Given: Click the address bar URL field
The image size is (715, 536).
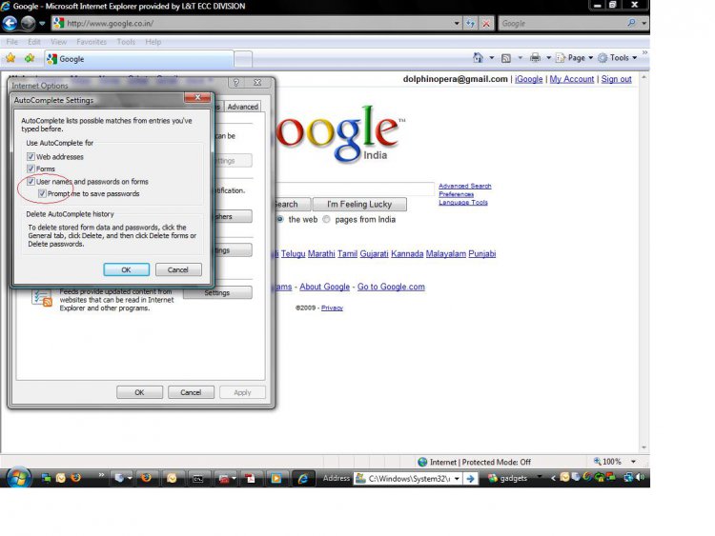Looking at the screenshot, I should [x=253, y=23].
